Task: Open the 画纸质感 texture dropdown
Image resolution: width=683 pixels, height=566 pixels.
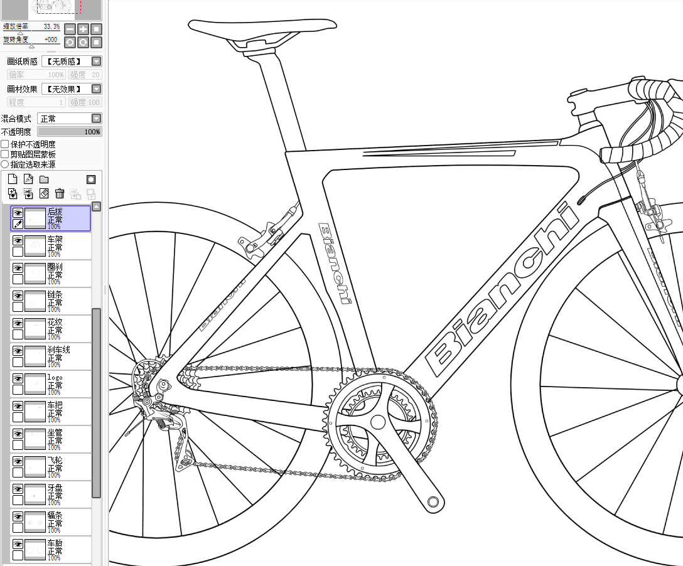Action: pos(96,61)
